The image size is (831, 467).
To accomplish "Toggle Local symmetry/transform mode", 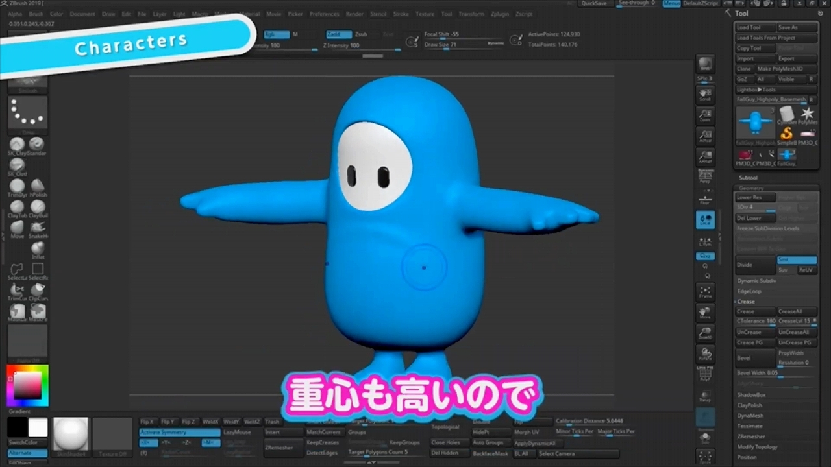I will tap(705, 219).
